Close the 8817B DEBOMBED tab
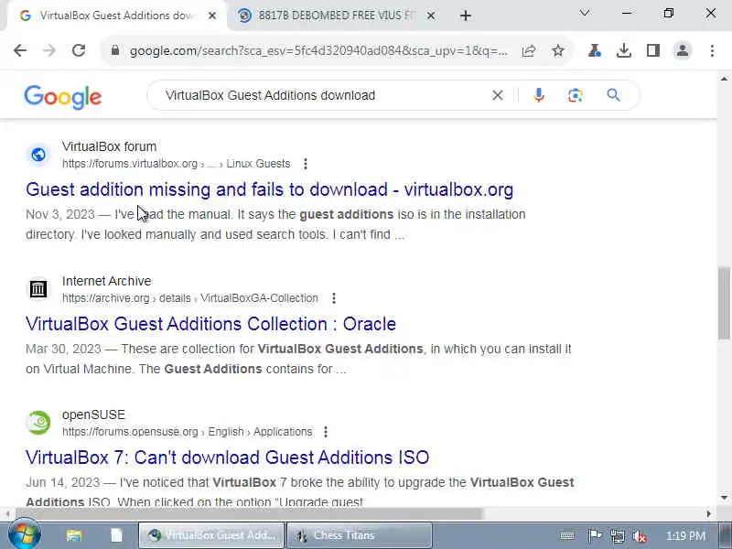The image size is (732, 549). click(x=431, y=16)
